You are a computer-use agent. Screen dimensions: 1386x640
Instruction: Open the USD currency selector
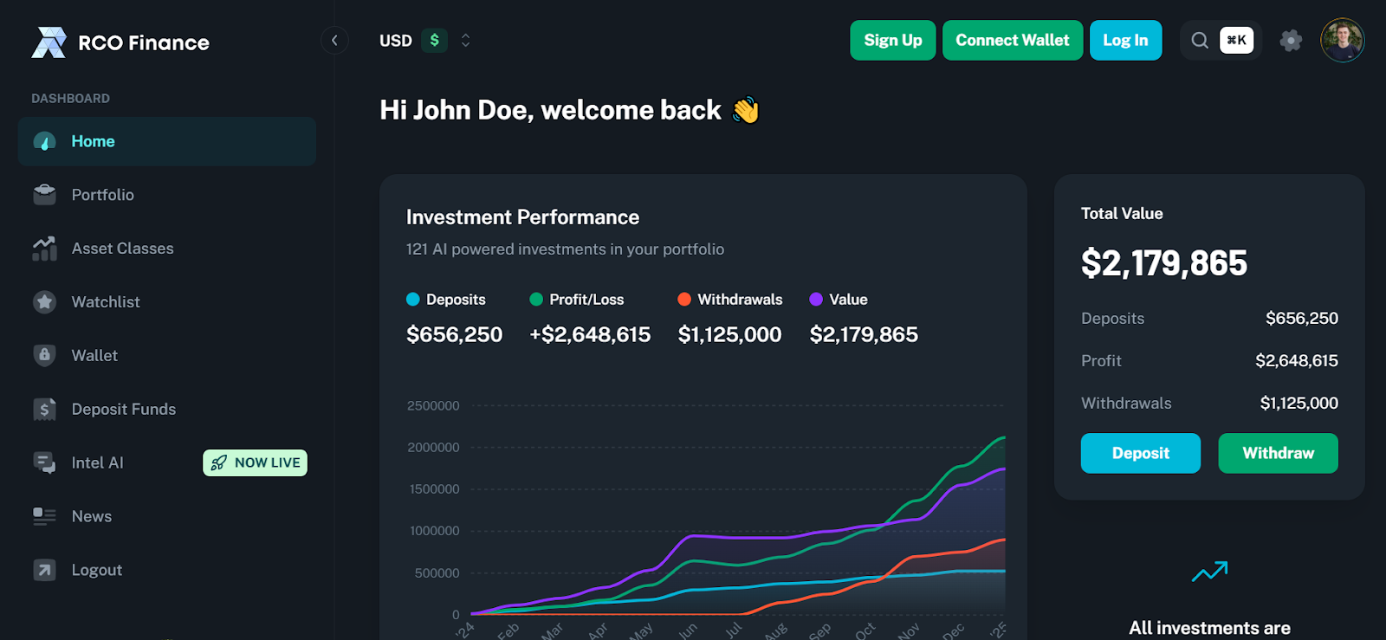pos(425,41)
